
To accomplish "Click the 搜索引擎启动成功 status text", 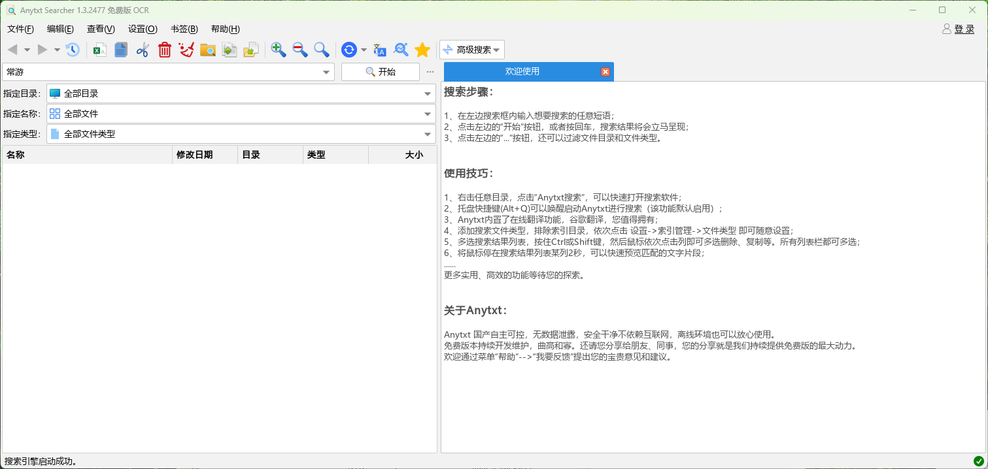I will tap(41, 461).
